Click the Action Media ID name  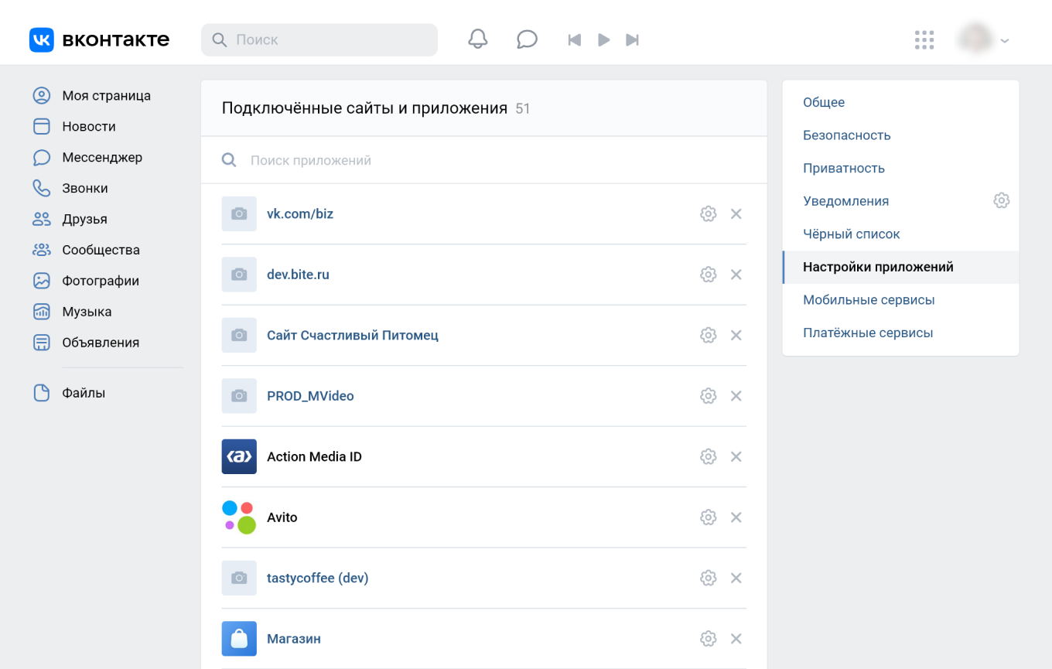[314, 457]
